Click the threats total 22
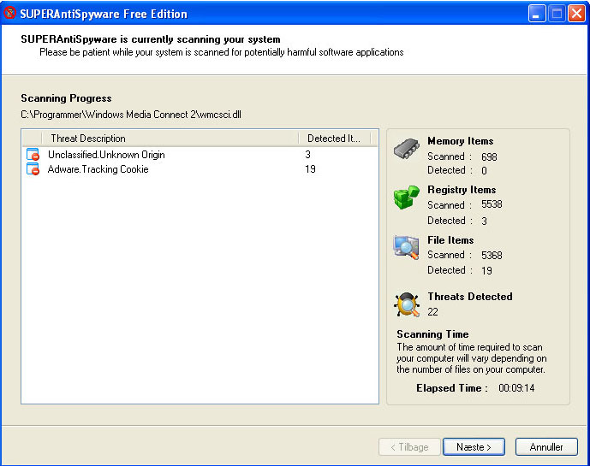The height and width of the screenshot is (466, 590). point(432,312)
